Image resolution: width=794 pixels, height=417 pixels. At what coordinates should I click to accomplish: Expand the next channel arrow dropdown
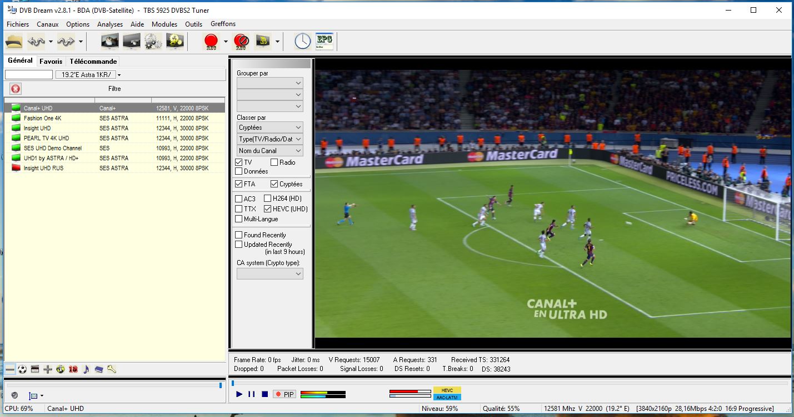coord(81,41)
